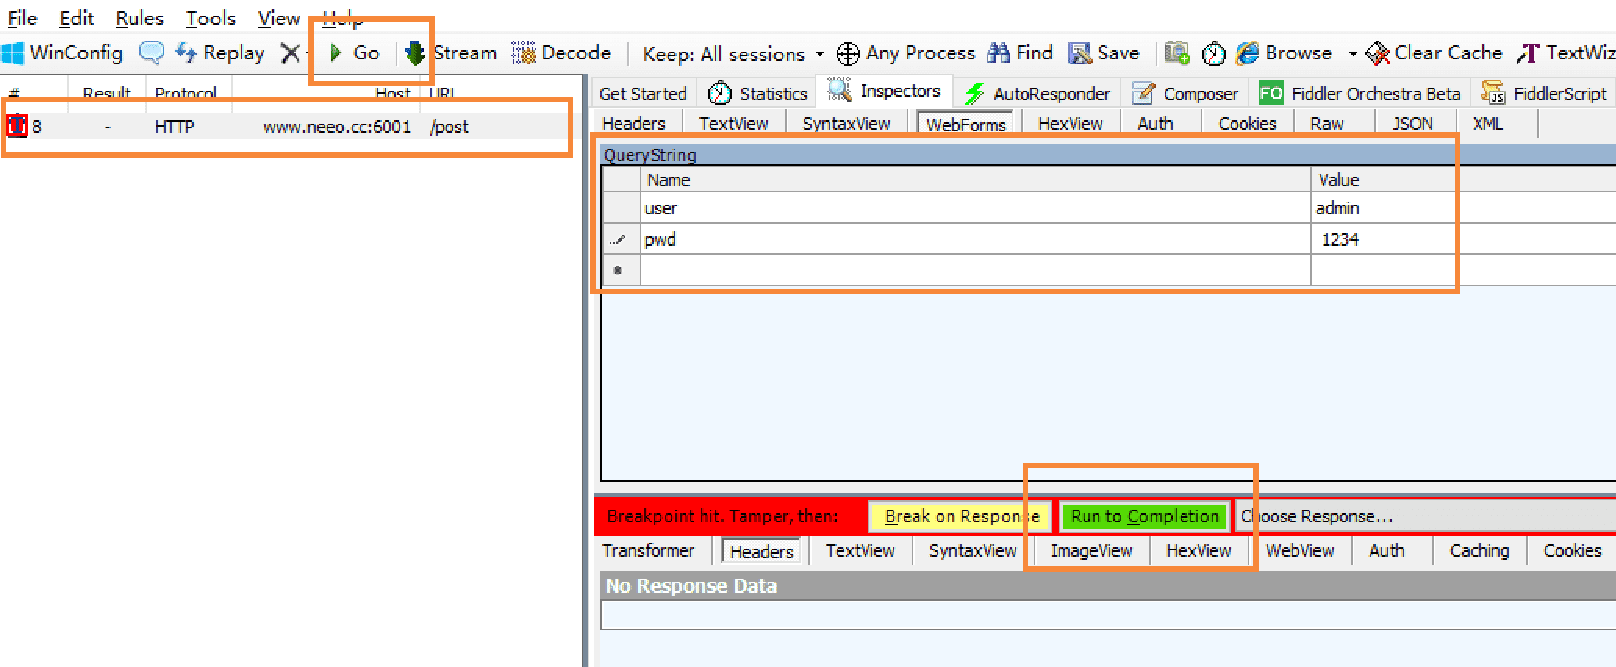Select request TextView tab
1616x667 pixels.
[x=733, y=124]
